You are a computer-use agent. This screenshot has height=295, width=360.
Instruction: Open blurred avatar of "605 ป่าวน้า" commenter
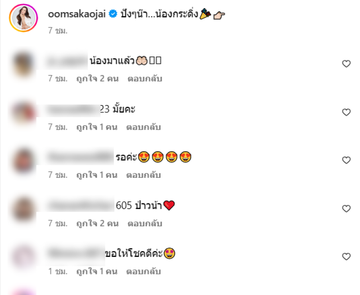[x=23, y=209]
